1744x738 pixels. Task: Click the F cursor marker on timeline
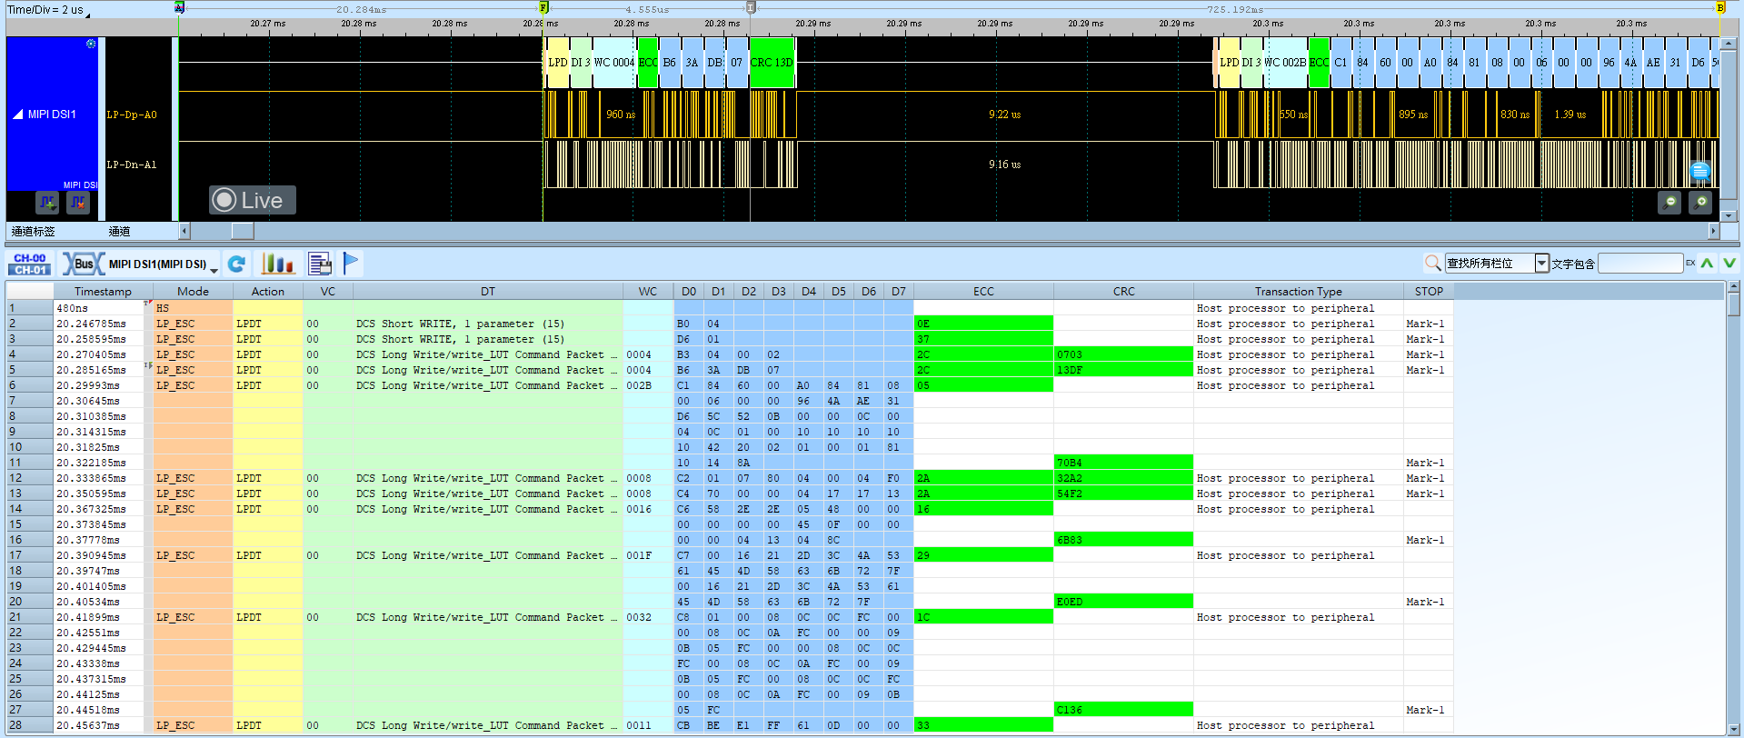(543, 8)
